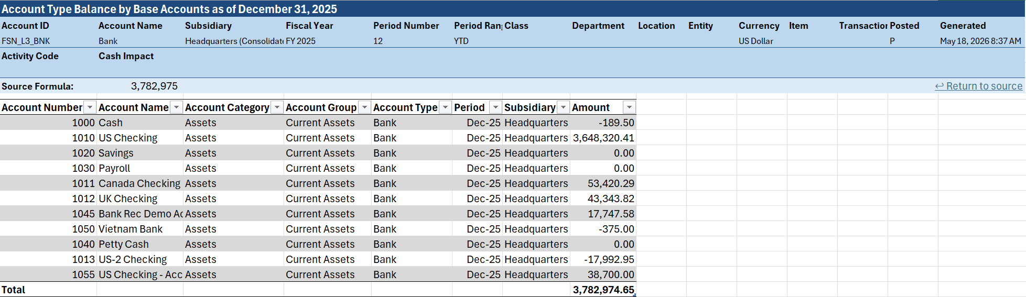Select the total amount 3,782,974.65 cell
Viewport: 1026px width, 297px height.
(603, 290)
